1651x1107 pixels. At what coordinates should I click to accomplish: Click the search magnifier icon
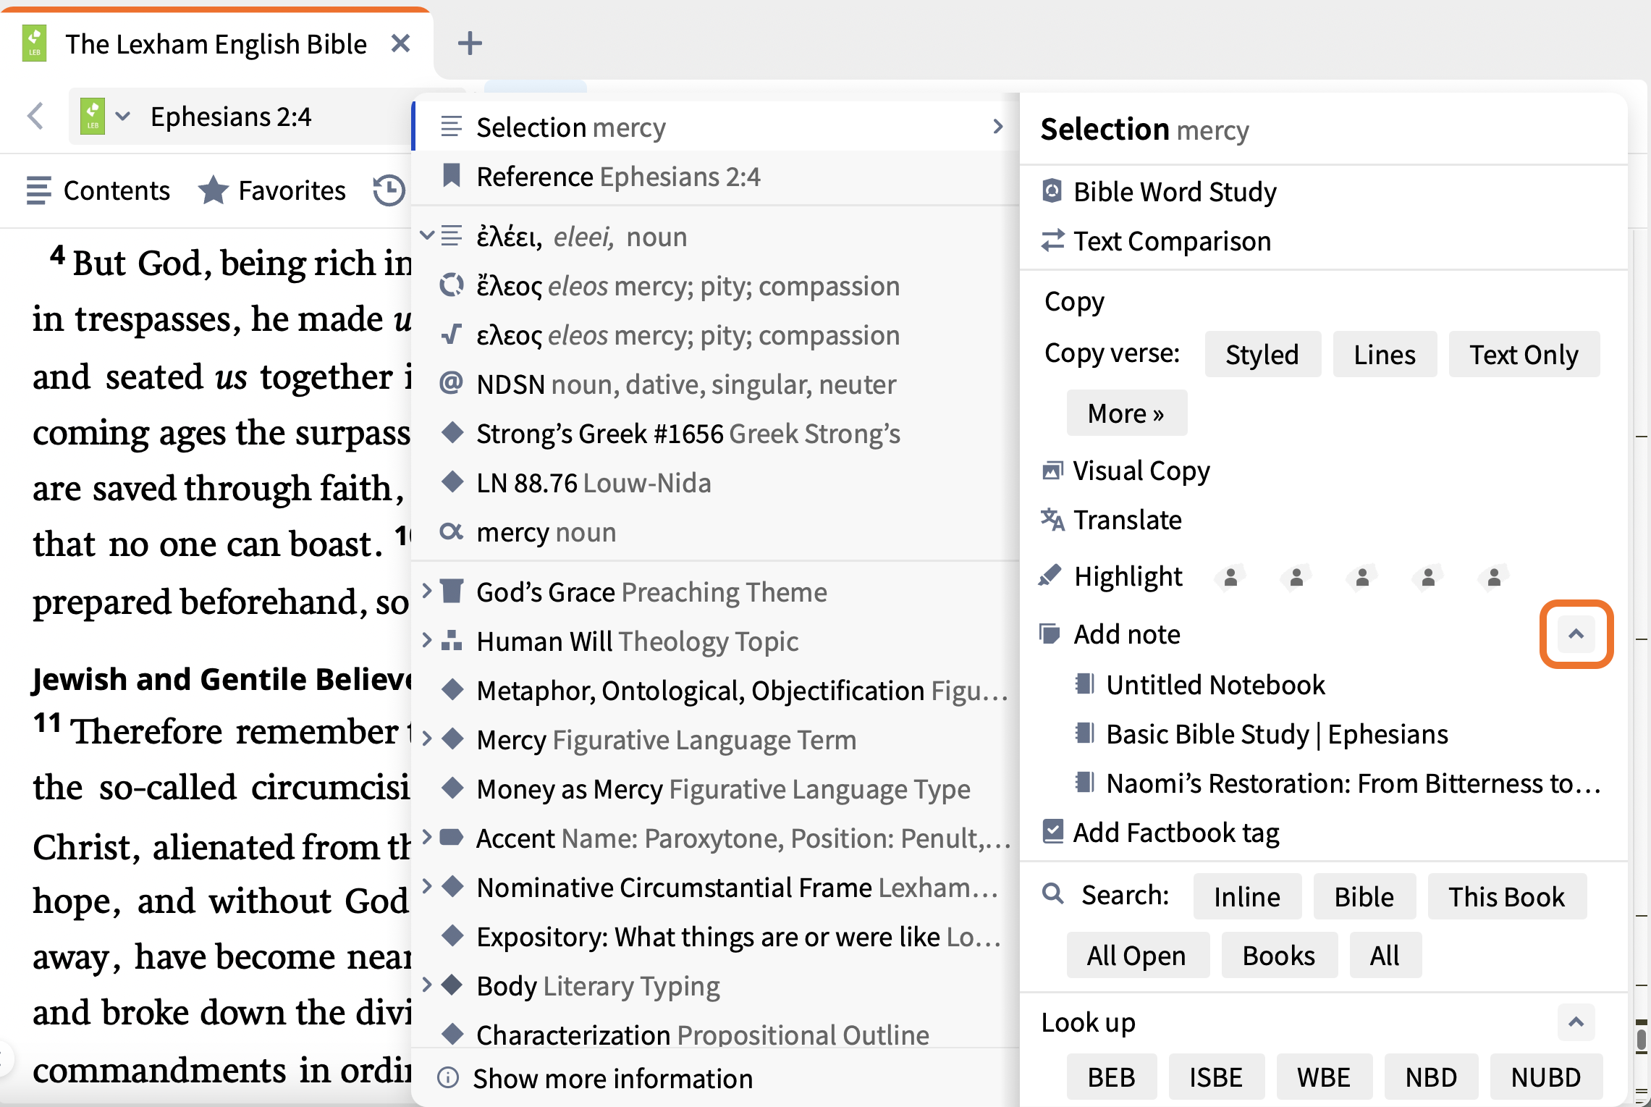click(x=1053, y=894)
